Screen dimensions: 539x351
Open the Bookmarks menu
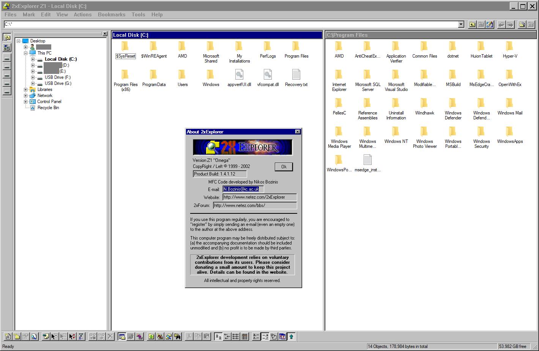point(112,14)
